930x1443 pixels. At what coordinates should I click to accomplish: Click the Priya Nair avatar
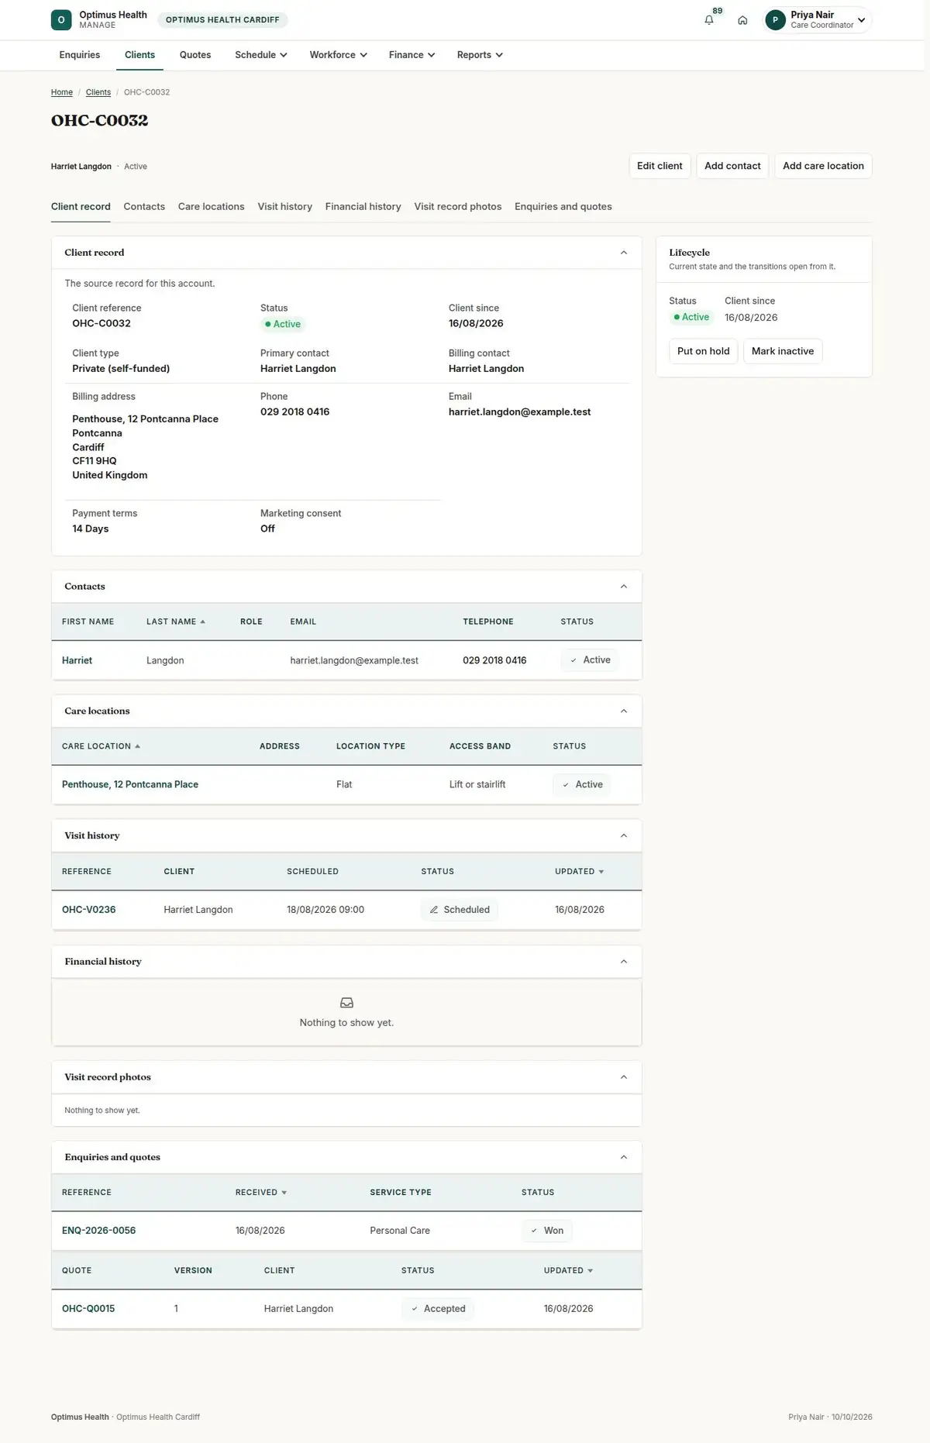[x=775, y=20]
